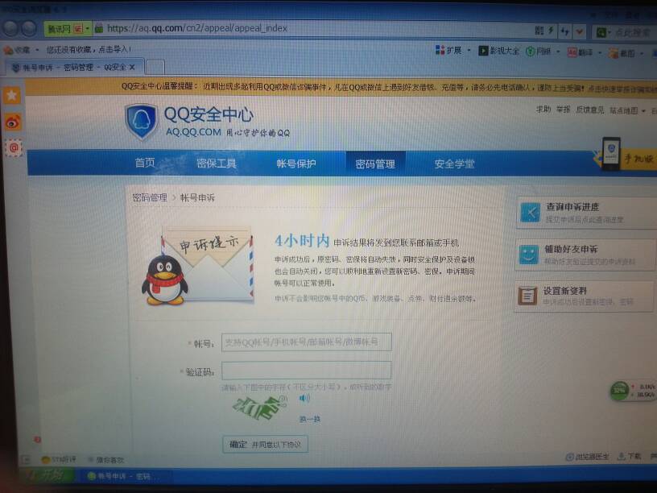Click the lightning speed-mode icon in address bar
657x493 pixels.
[551, 30]
